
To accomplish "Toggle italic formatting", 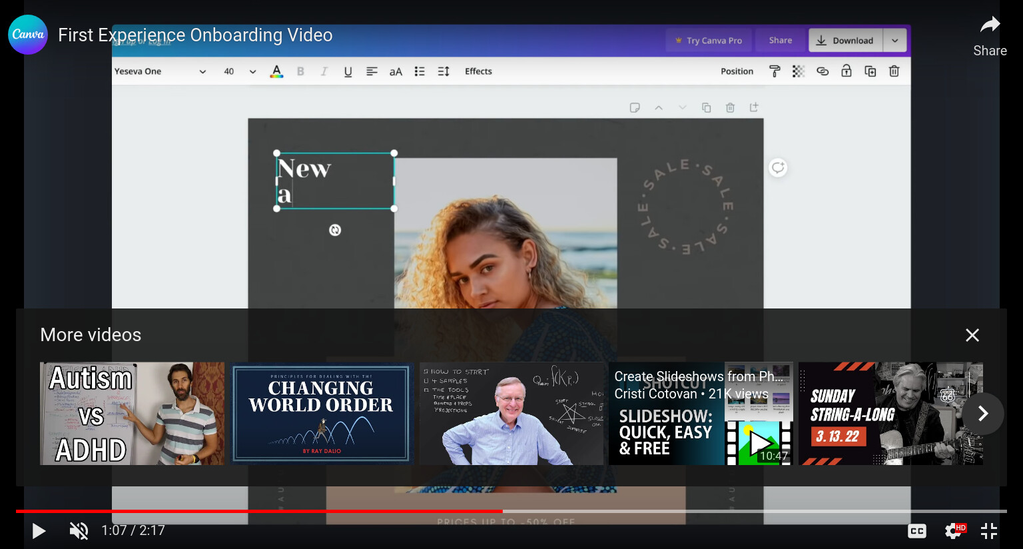I will coord(324,71).
